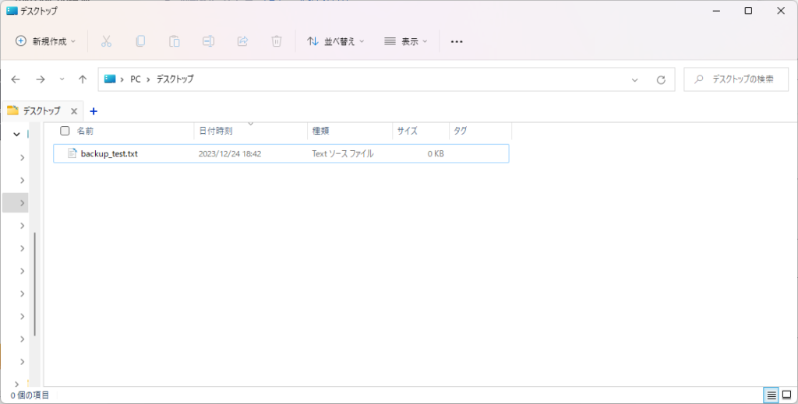Click the Rename icon in toolbar
Viewport: 798px width, 404px height.
208,41
